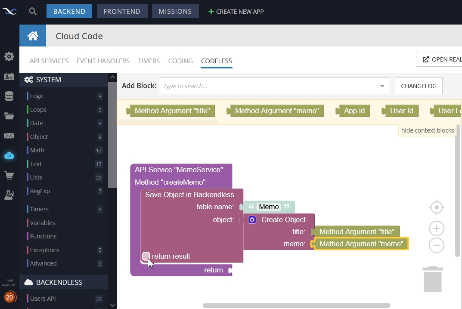Select highlighted Method Argument "memo" workspace block
Screen dimensions: 462x309
(x=360, y=244)
